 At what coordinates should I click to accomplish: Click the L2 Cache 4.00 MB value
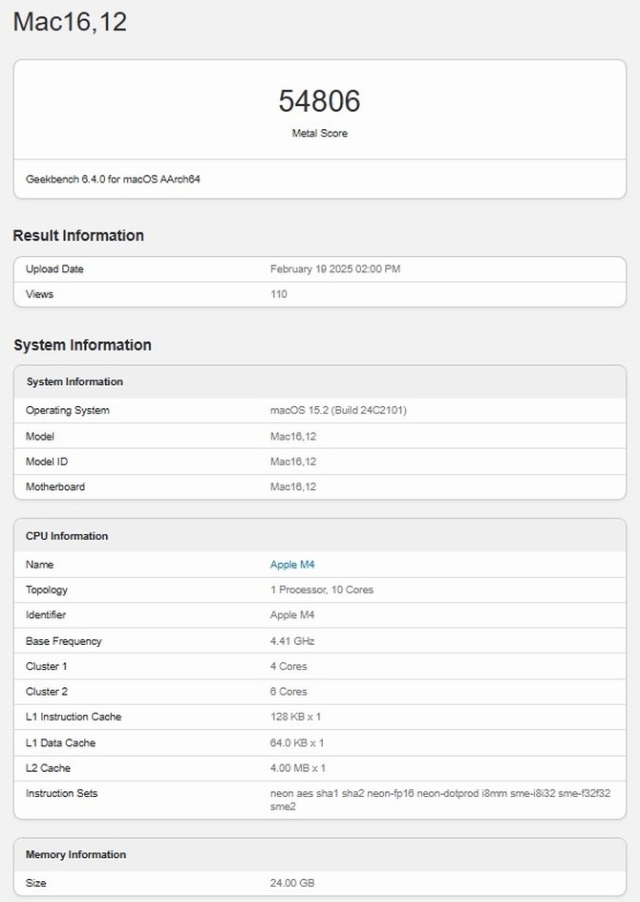click(298, 768)
